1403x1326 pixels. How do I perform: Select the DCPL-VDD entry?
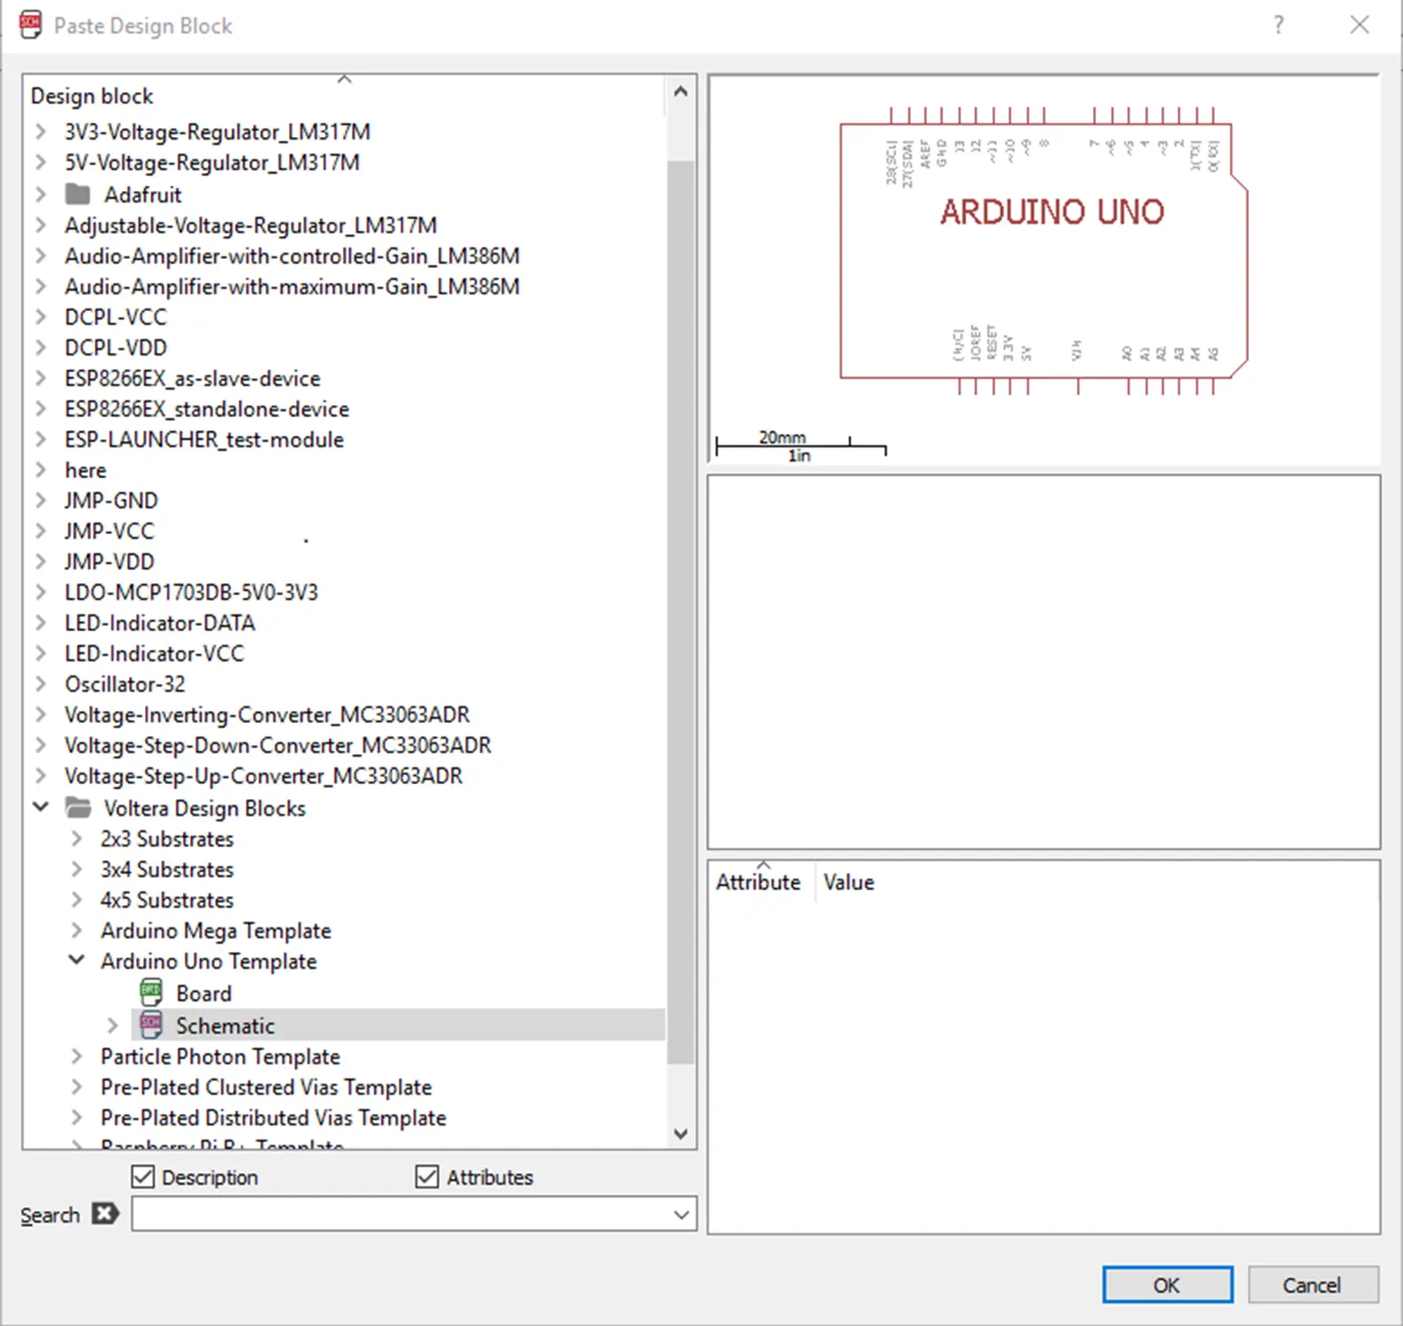coord(116,347)
